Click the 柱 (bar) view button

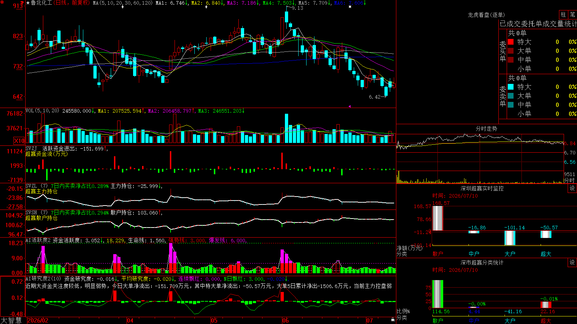(563, 15)
